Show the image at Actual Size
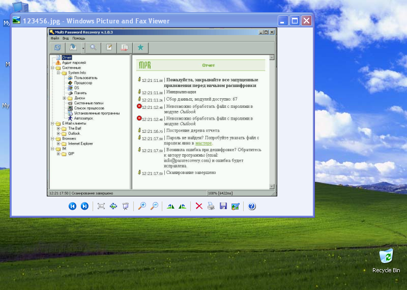 tap(113, 206)
